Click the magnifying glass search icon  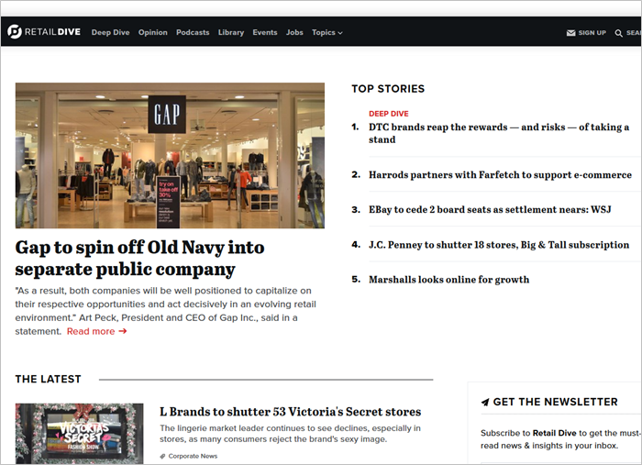coord(619,33)
